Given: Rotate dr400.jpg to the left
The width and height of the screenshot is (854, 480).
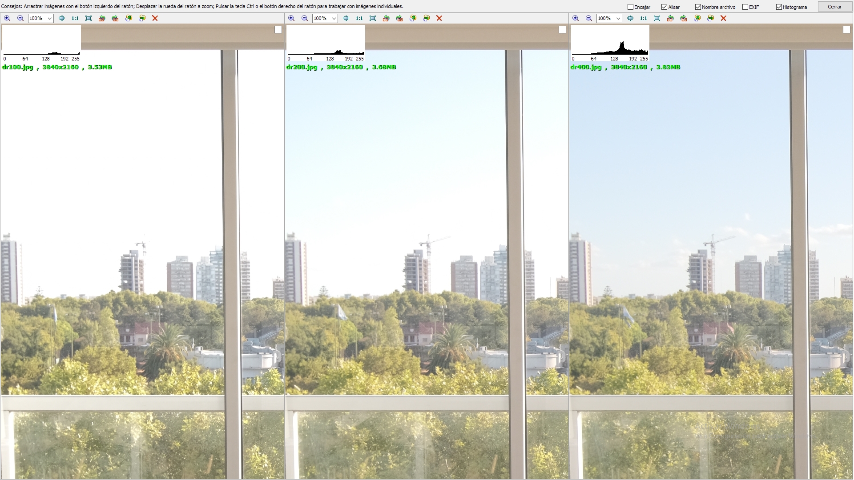Looking at the screenshot, I should [670, 18].
